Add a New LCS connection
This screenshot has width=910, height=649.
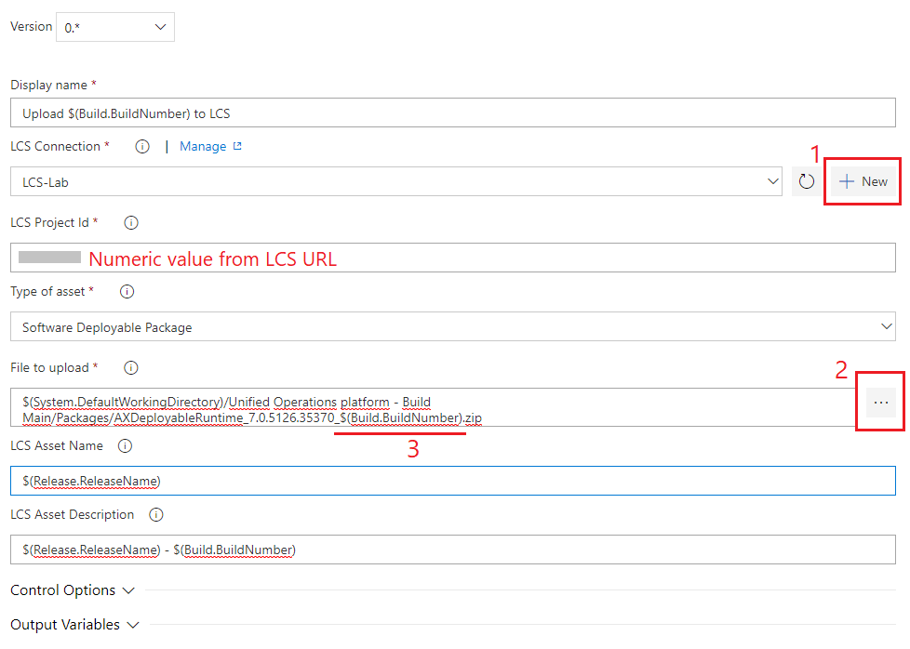coord(863,181)
